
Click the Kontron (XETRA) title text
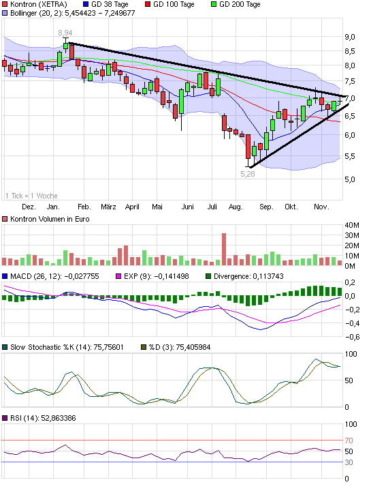click(39, 4)
